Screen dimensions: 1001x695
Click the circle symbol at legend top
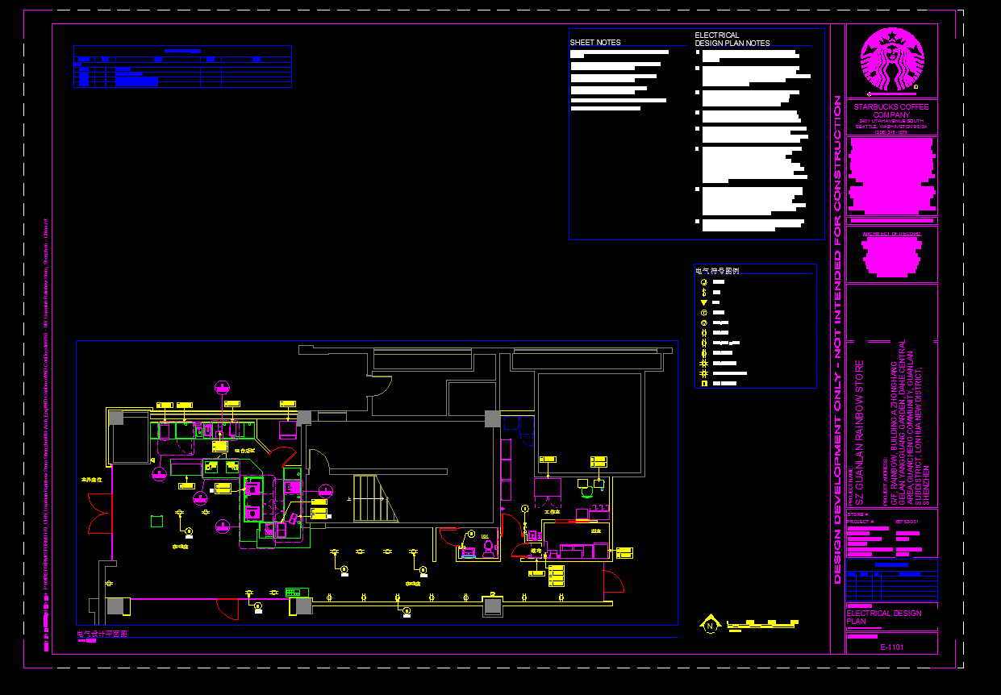pos(704,283)
